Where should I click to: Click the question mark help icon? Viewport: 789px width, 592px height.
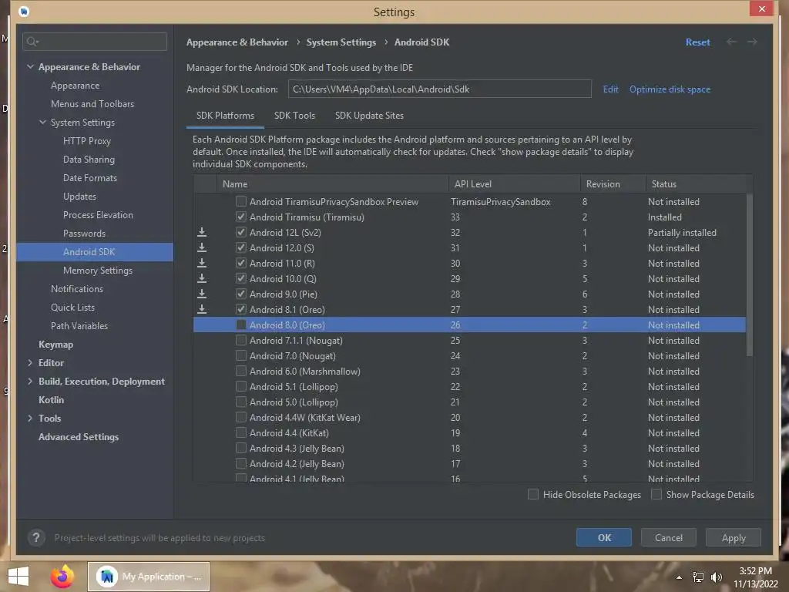click(x=36, y=537)
